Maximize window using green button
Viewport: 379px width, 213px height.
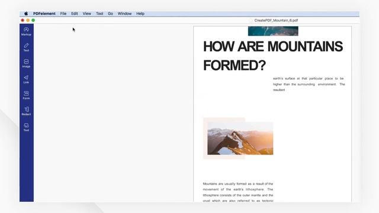33,20
